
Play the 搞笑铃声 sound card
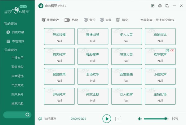coord(59,56)
